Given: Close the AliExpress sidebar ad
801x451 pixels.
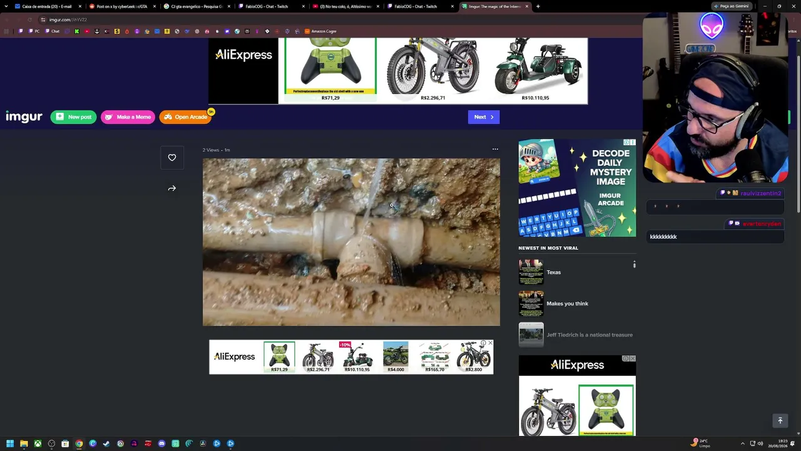Looking at the screenshot, I should pyautogui.click(x=632, y=359).
